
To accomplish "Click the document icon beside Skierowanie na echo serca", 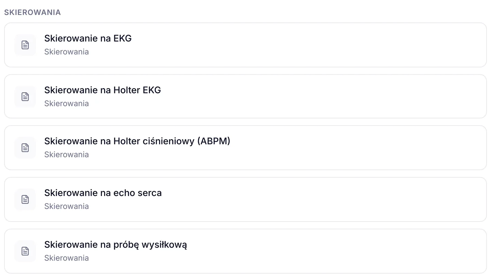I will 25,199.
